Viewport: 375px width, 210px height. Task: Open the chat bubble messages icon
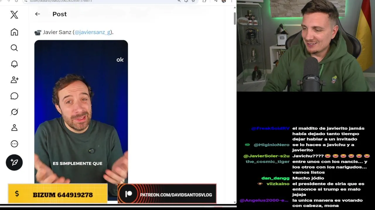[x=14, y=96]
